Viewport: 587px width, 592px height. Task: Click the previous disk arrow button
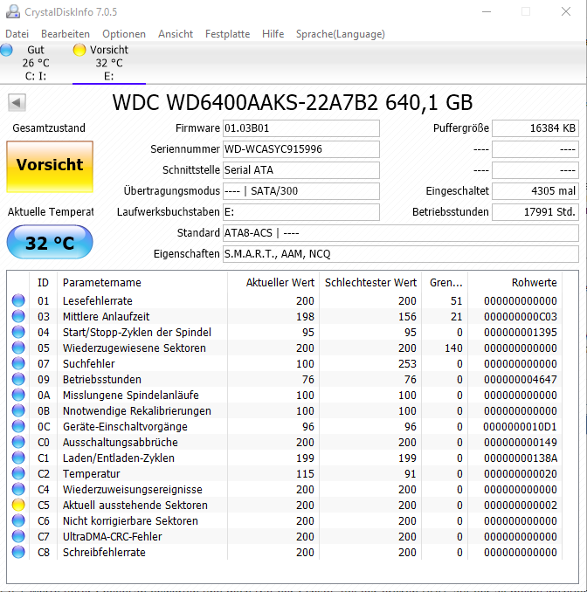pos(17,102)
